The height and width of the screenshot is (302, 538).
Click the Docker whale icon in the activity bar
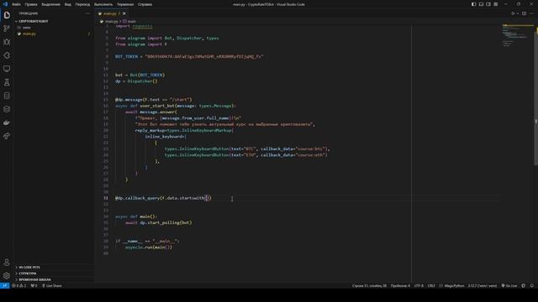(7, 122)
